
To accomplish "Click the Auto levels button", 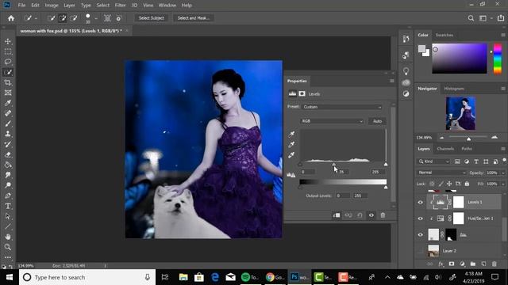I will click(x=377, y=121).
